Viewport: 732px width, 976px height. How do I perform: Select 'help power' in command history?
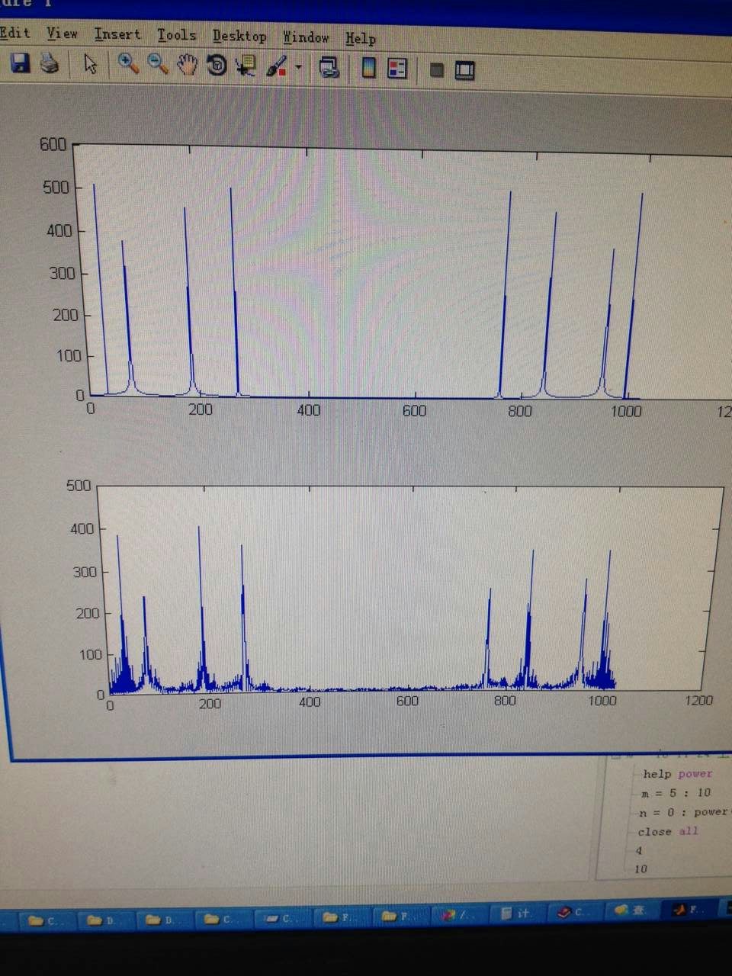tap(677, 773)
